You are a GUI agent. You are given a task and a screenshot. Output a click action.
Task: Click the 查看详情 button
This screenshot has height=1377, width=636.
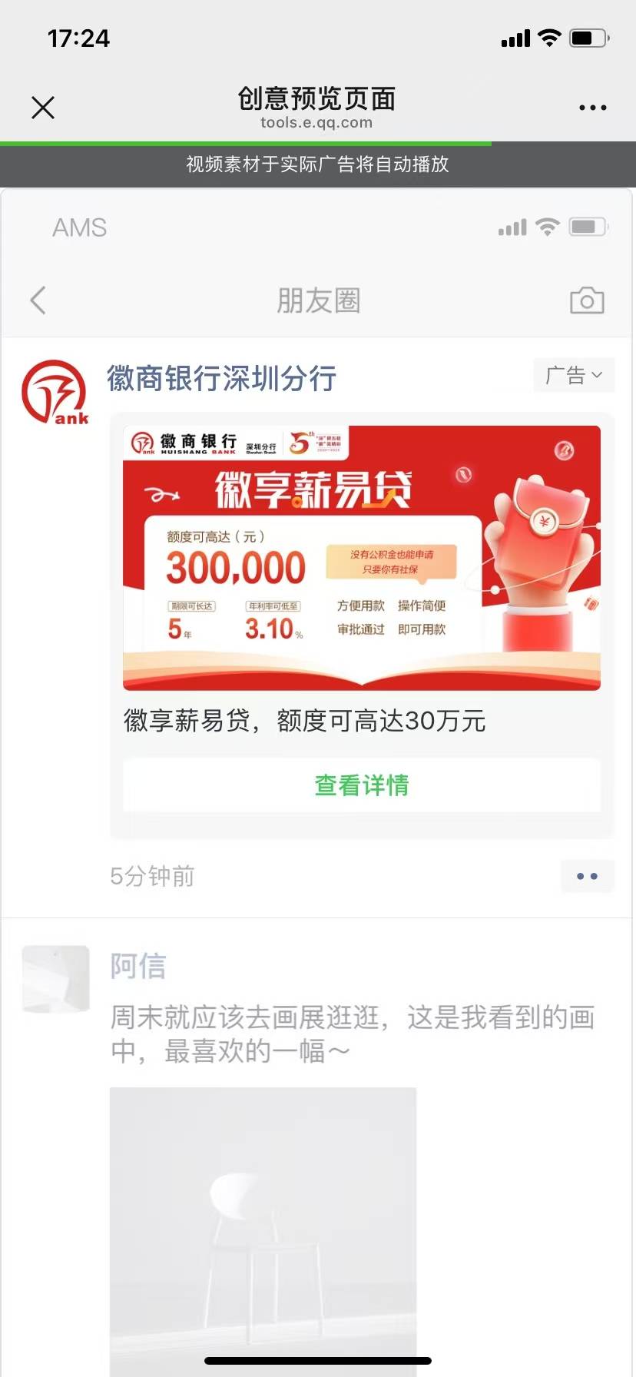point(362,785)
